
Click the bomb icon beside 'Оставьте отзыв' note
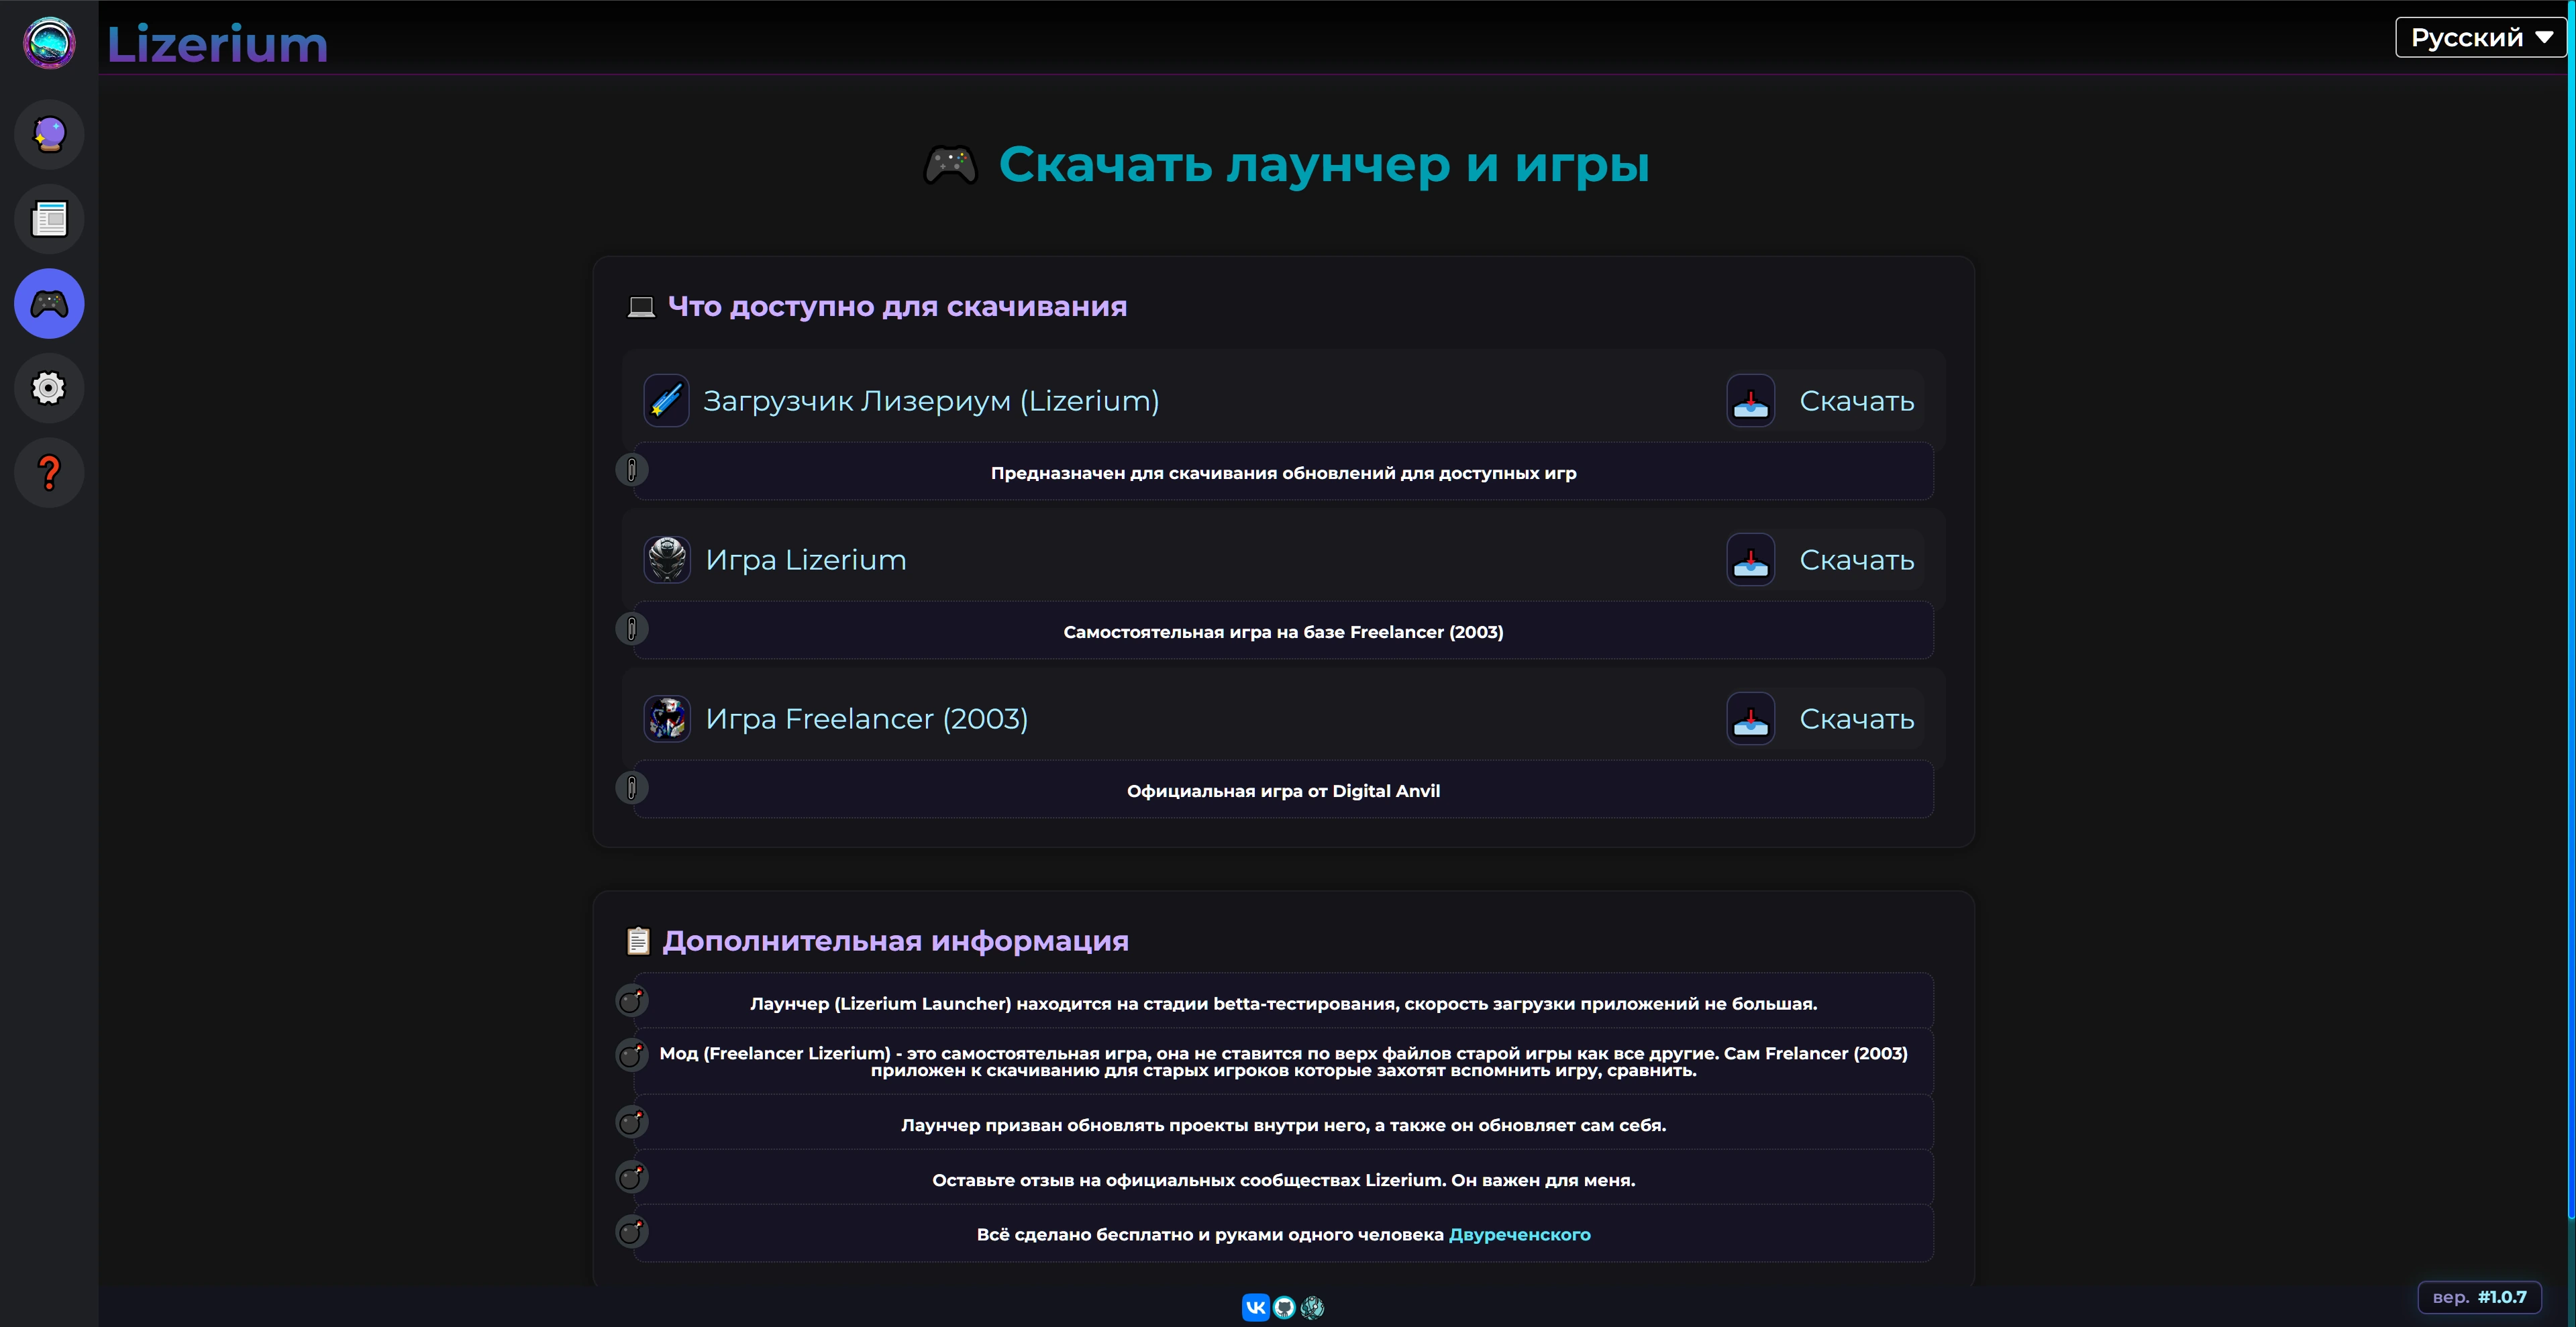(x=632, y=1177)
